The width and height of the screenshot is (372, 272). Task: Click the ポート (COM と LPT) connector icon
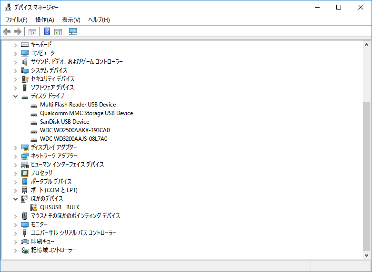pos(25,190)
